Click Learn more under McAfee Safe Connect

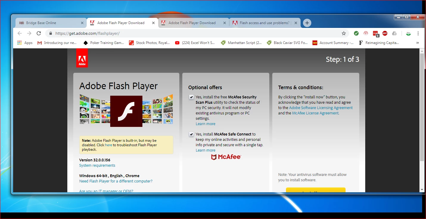coord(206,150)
